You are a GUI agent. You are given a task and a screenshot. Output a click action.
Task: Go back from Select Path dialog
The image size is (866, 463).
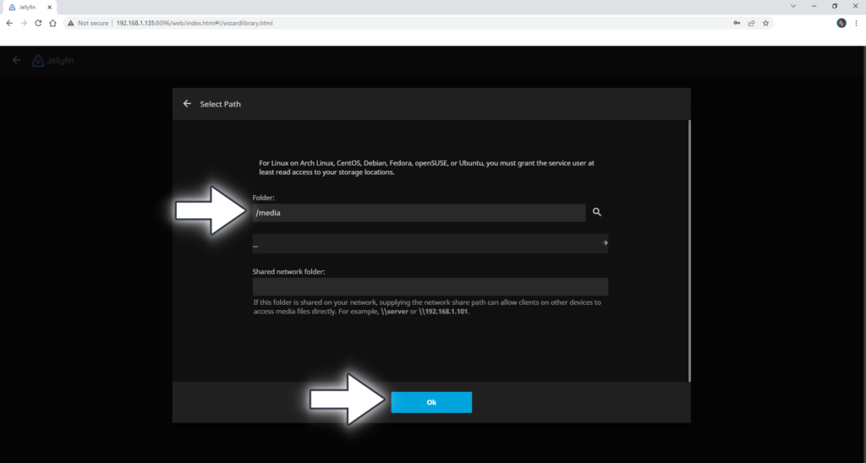[187, 104]
